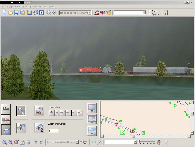Viewport: 195px width, 147px height.
Task: Click the camera flag button marked 2
Action: pos(39,128)
